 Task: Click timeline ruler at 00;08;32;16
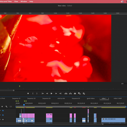pos(68,103)
